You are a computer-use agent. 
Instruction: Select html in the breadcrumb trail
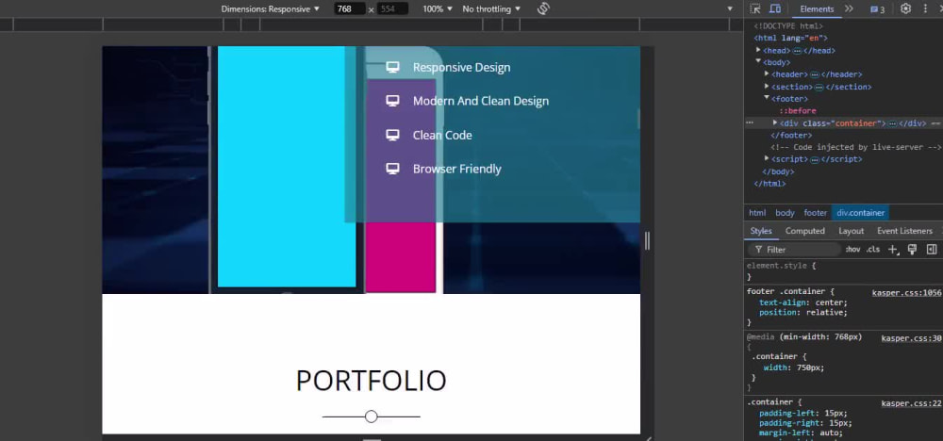757,213
